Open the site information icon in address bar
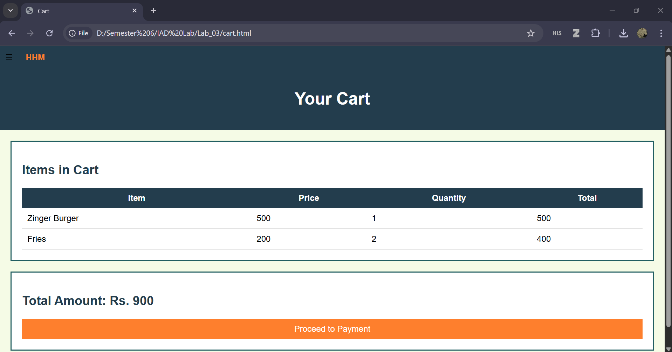Viewport: 672px width, 352px height. (73, 33)
